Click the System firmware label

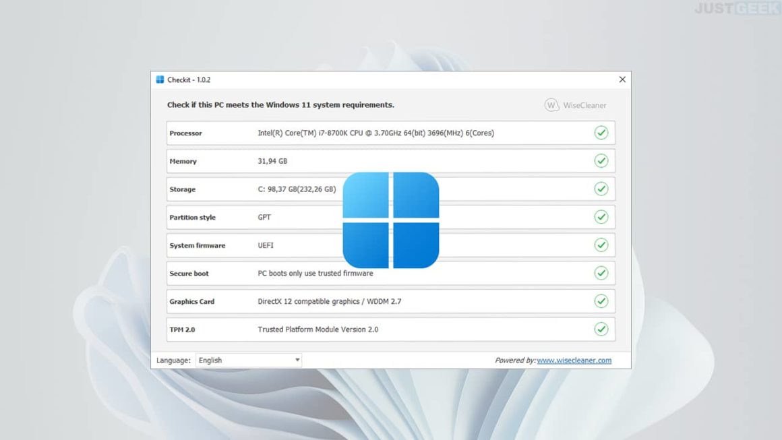coord(198,246)
